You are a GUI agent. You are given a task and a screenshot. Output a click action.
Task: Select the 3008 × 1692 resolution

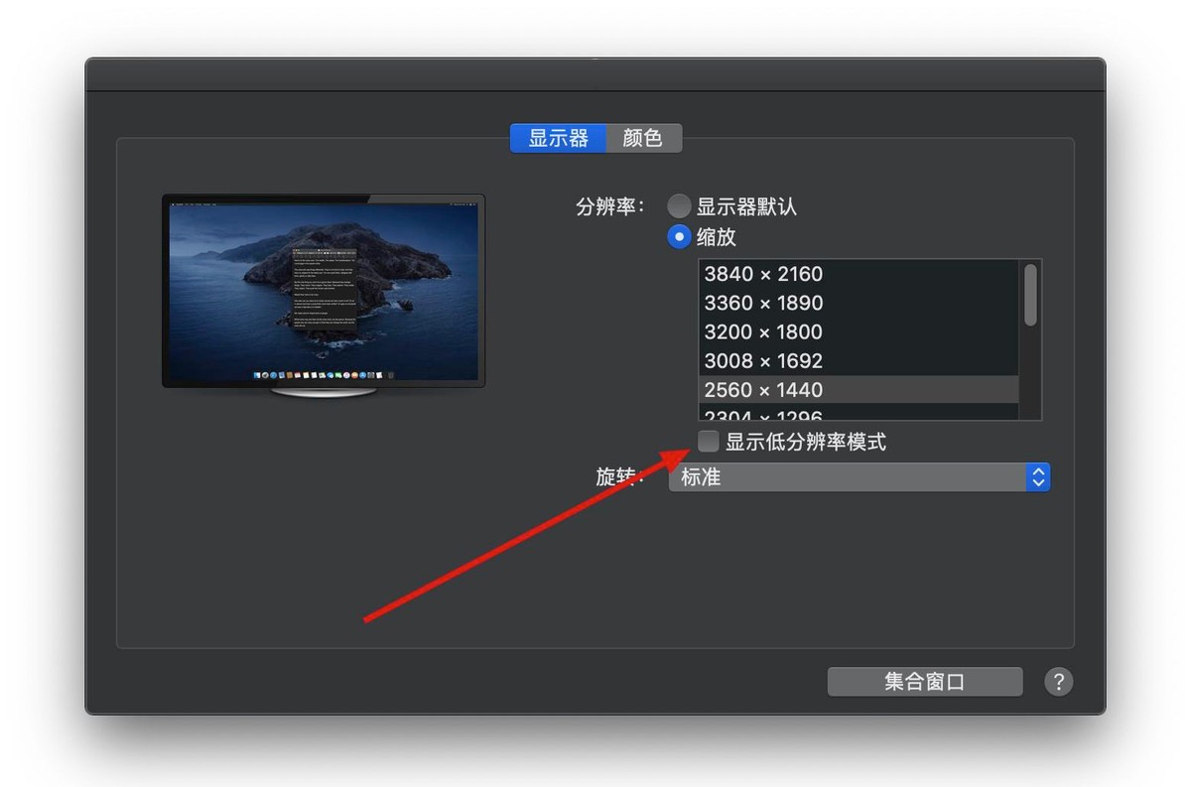(x=762, y=360)
